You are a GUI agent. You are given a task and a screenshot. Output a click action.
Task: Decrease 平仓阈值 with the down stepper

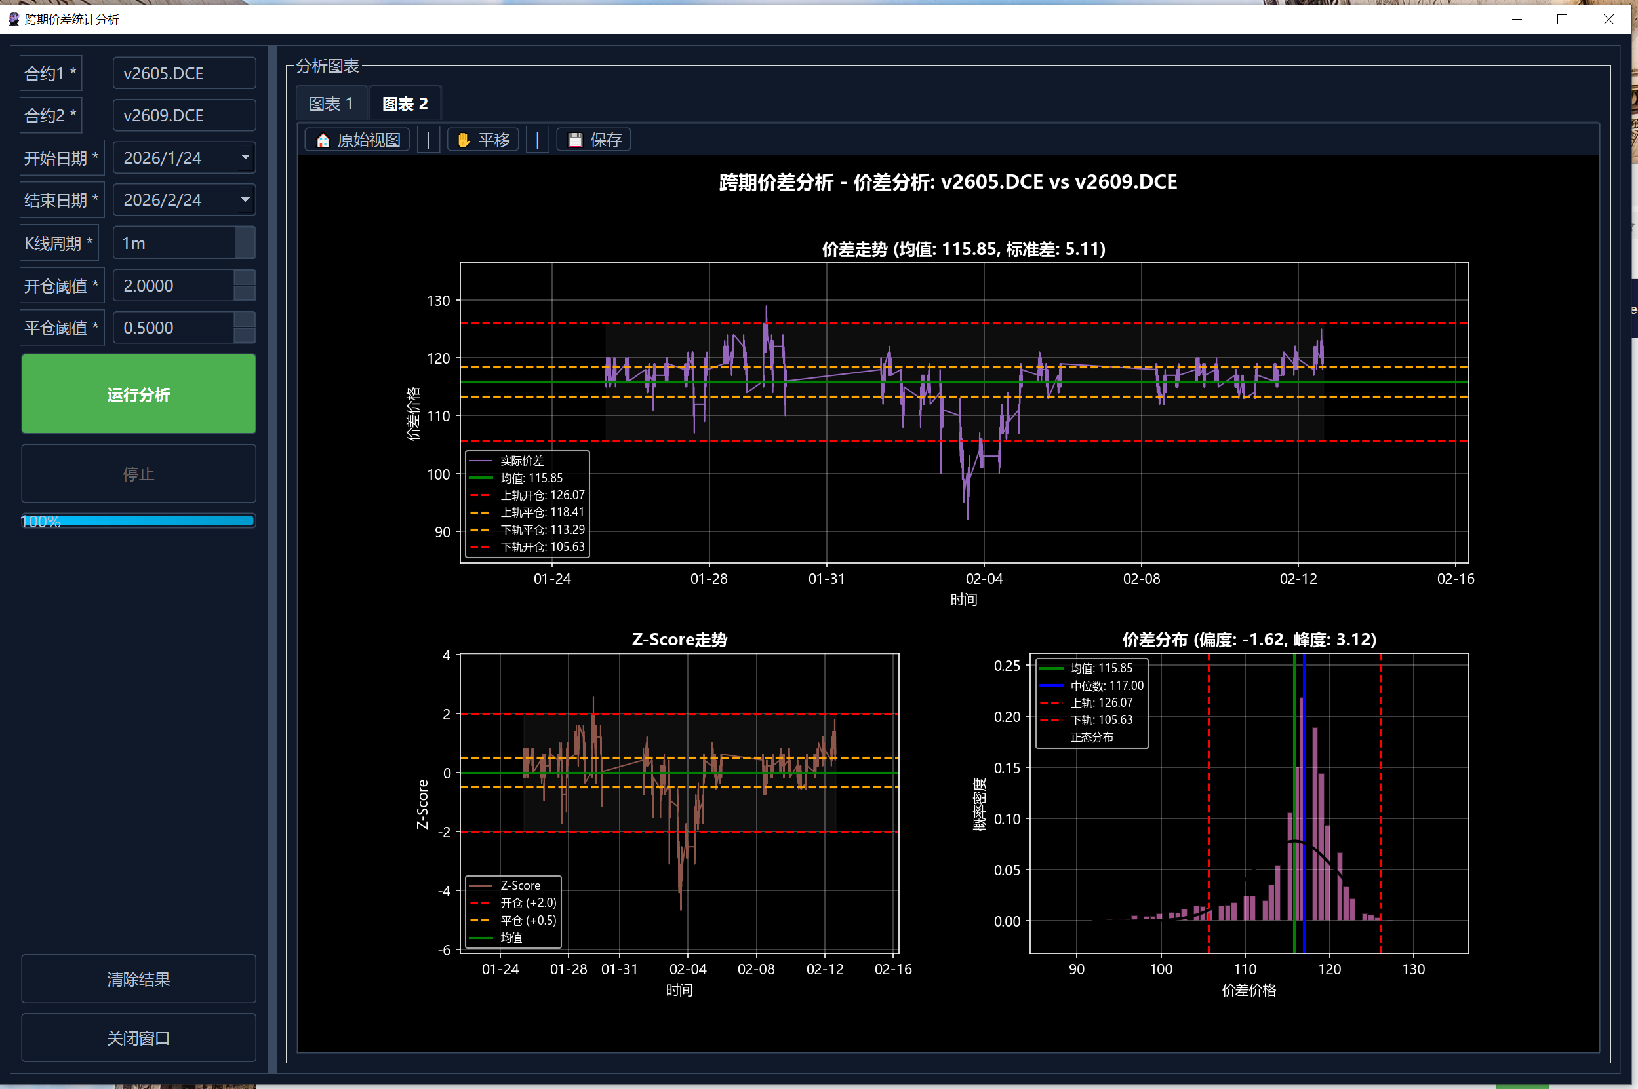[245, 335]
